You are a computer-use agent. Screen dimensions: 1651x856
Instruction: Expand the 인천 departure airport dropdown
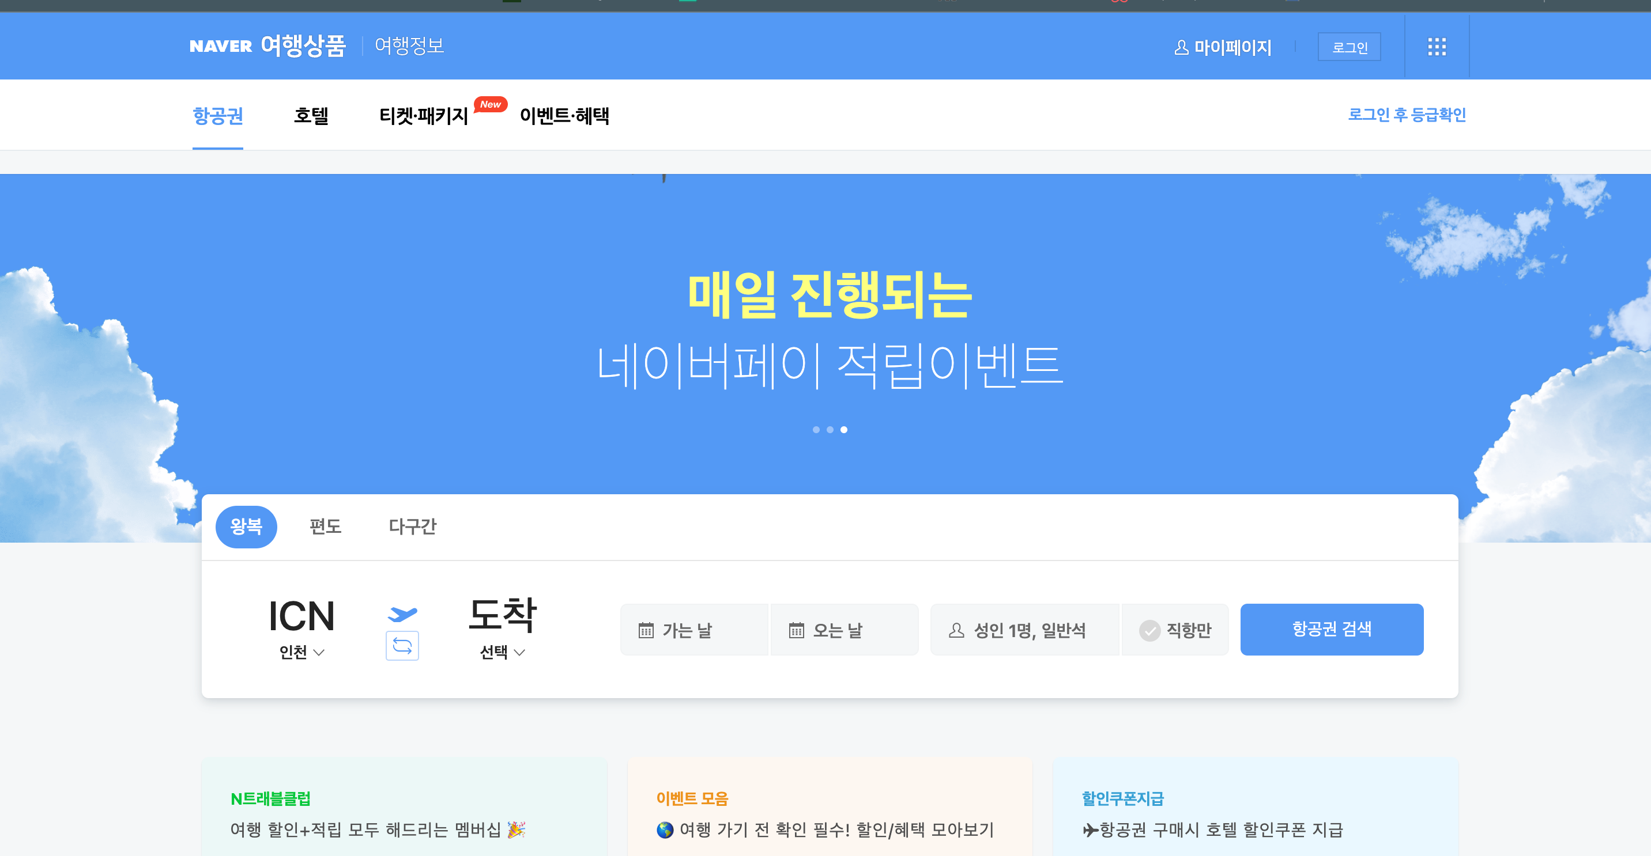click(x=301, y=652)
